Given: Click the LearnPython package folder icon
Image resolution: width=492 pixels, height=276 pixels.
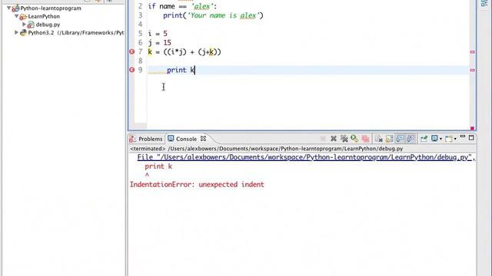Looking at the screenshot, I should pyautogui.click(x=23, y=17).
